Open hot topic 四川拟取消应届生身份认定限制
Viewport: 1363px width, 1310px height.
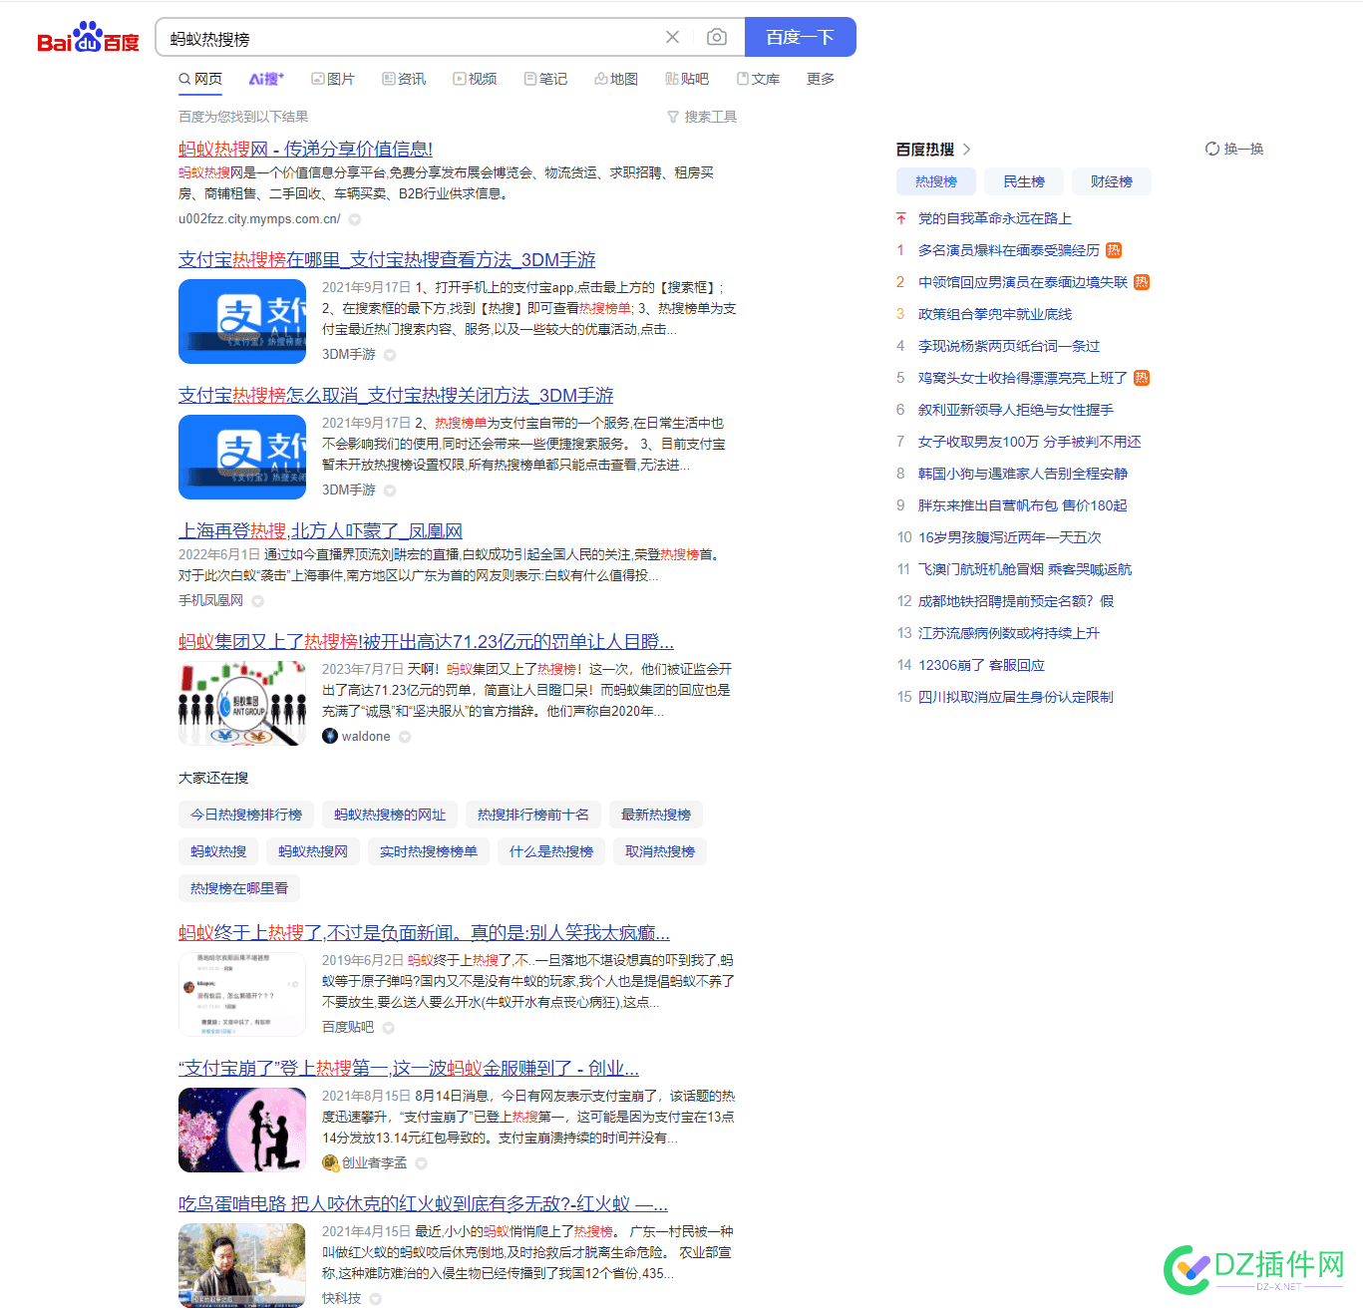[1016, 697]
